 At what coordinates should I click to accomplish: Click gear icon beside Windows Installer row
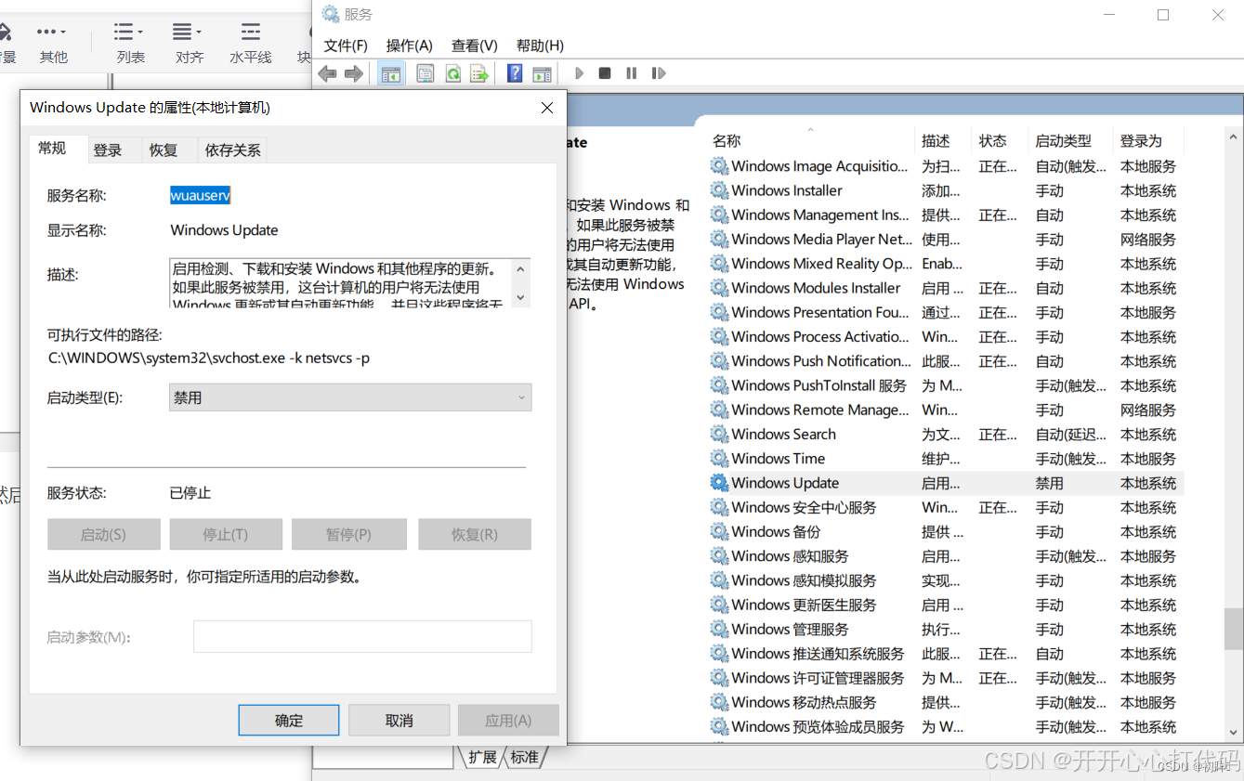(x=719, y=190)
